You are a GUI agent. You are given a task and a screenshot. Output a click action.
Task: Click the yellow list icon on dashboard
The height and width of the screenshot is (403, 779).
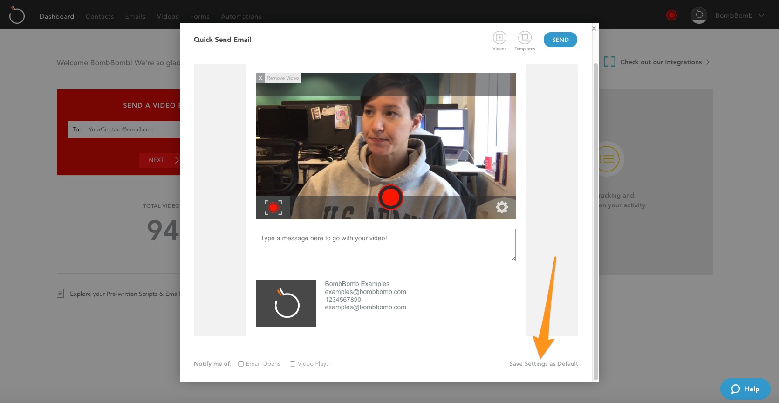(x=608, y=159)
